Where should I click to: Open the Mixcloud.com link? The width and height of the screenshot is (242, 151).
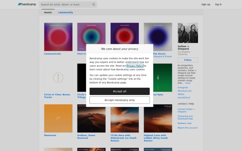pyautogui.click(x=185, y=91)
